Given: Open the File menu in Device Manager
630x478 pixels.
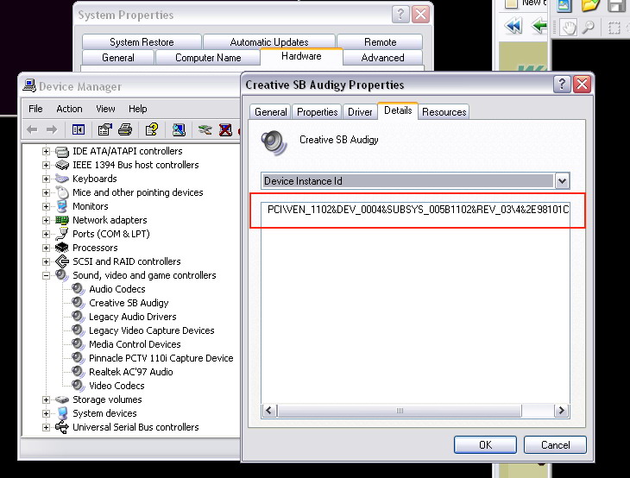Looking at the screenshot, I should tap(35, 109).
